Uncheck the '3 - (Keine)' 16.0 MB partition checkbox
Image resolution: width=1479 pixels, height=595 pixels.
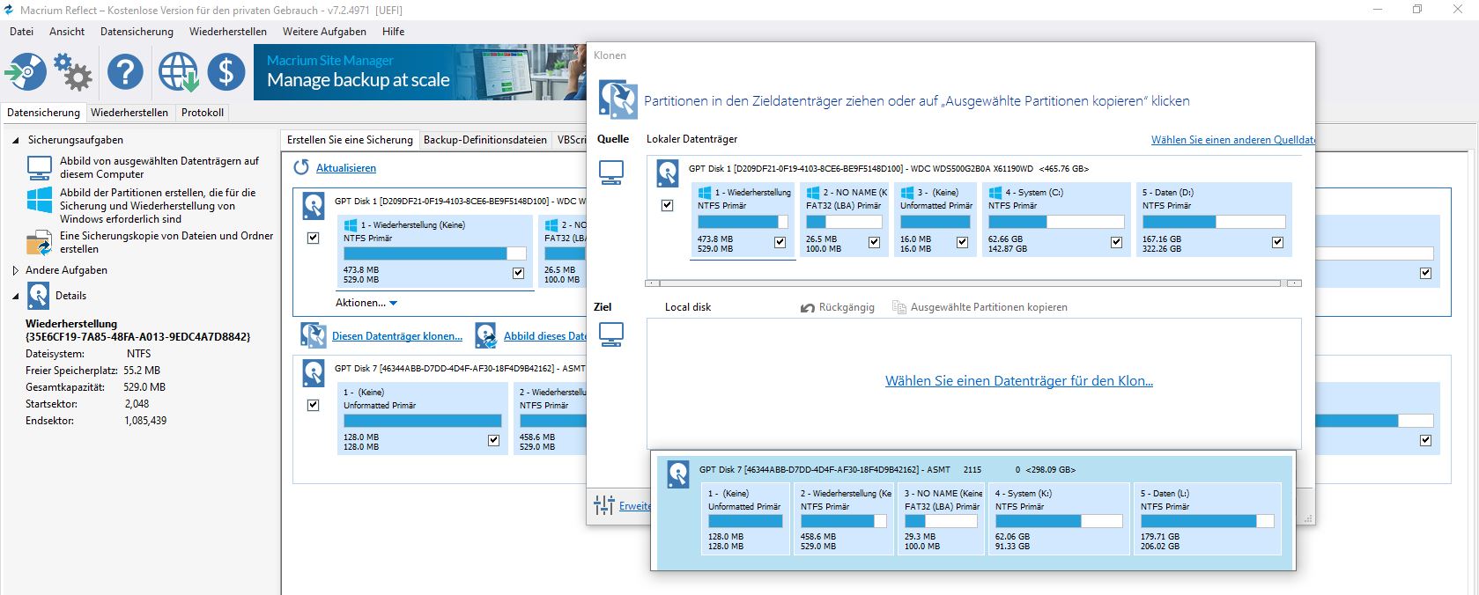click(x=962, y=242)
